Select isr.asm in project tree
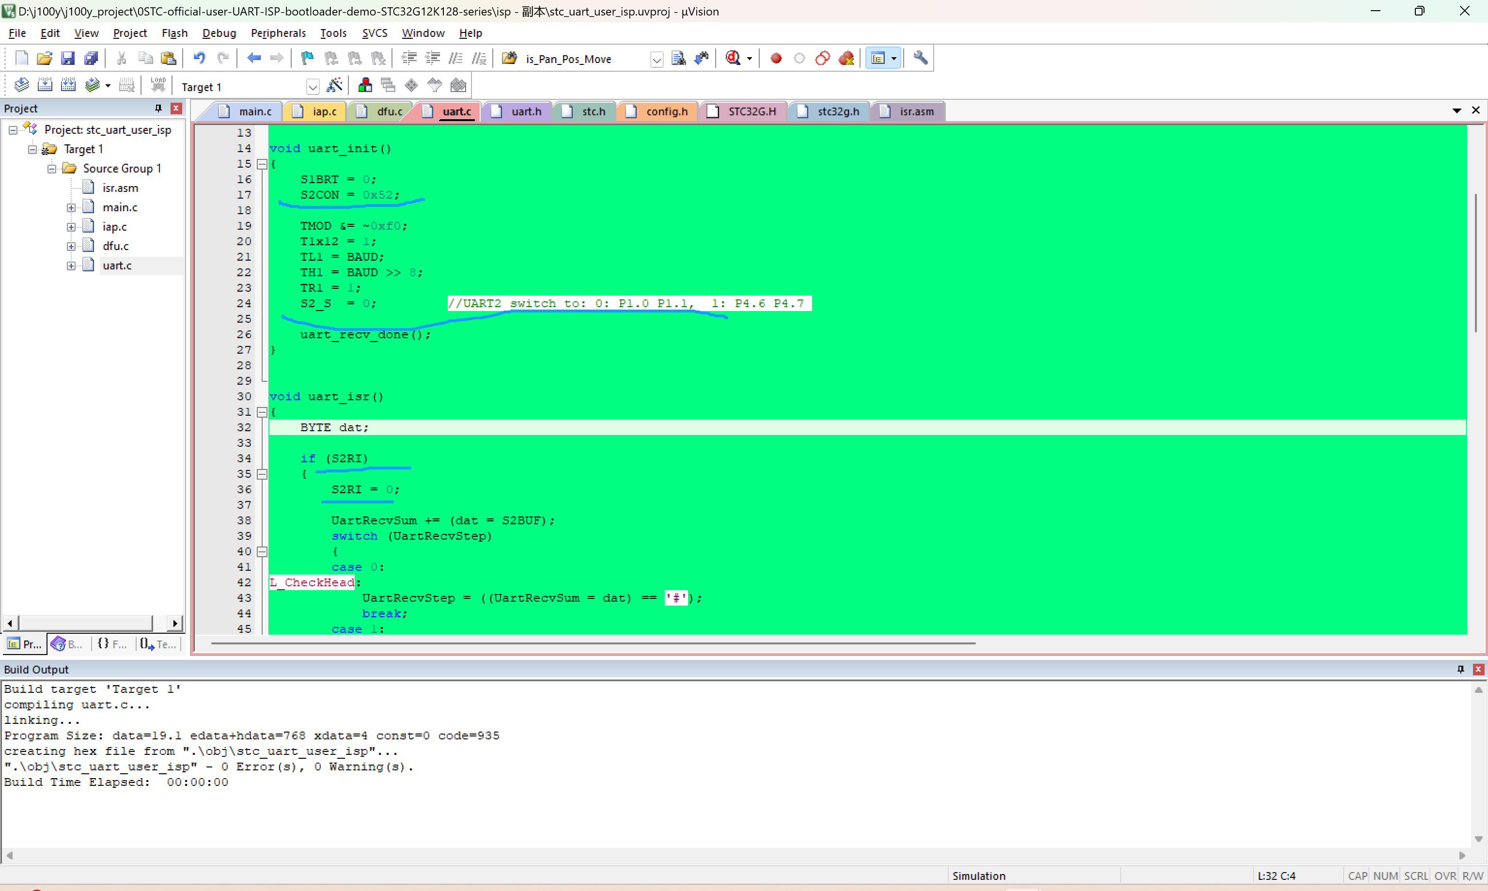 [120, 188]
